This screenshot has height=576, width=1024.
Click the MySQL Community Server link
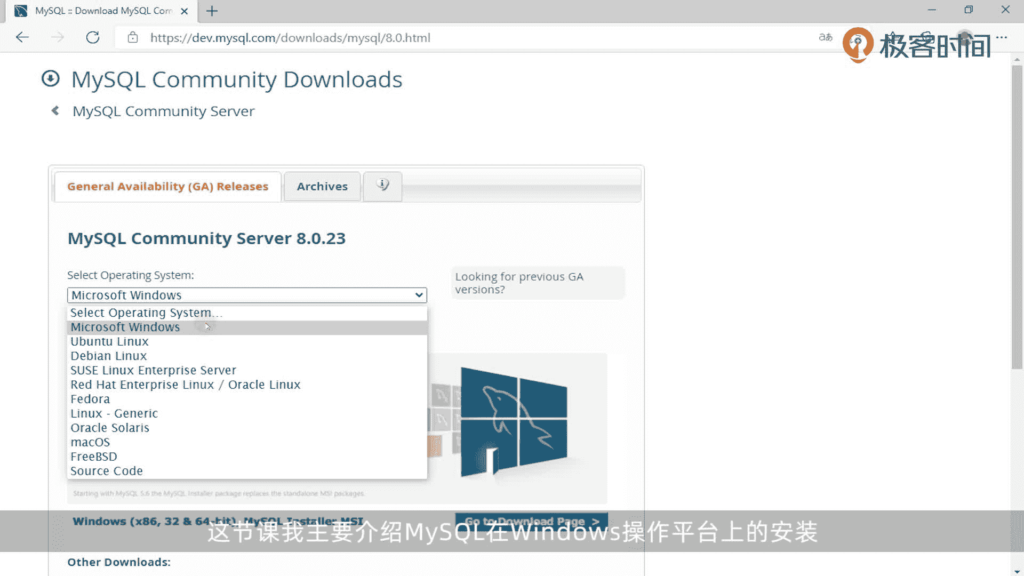(163, 111)
